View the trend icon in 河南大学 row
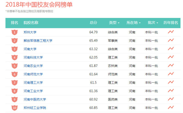This screenshot has height=113, width=183. [x=171, y=49]
